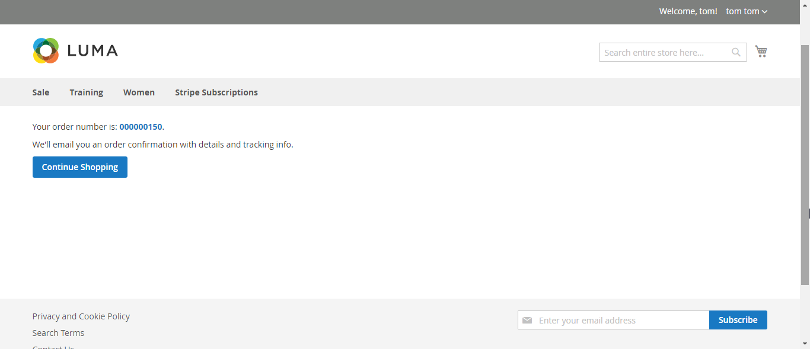
Task: Go to the Training category
Action: [86, 92]
